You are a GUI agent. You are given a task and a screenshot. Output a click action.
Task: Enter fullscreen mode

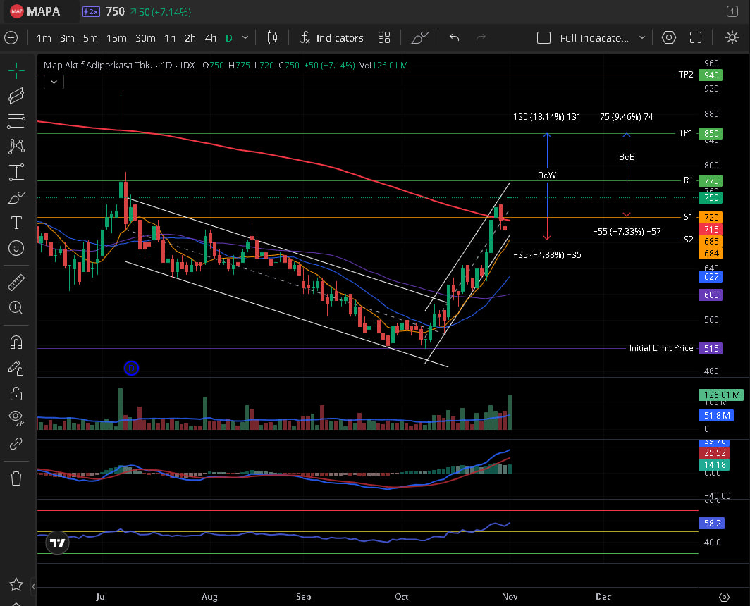point(696,38)
